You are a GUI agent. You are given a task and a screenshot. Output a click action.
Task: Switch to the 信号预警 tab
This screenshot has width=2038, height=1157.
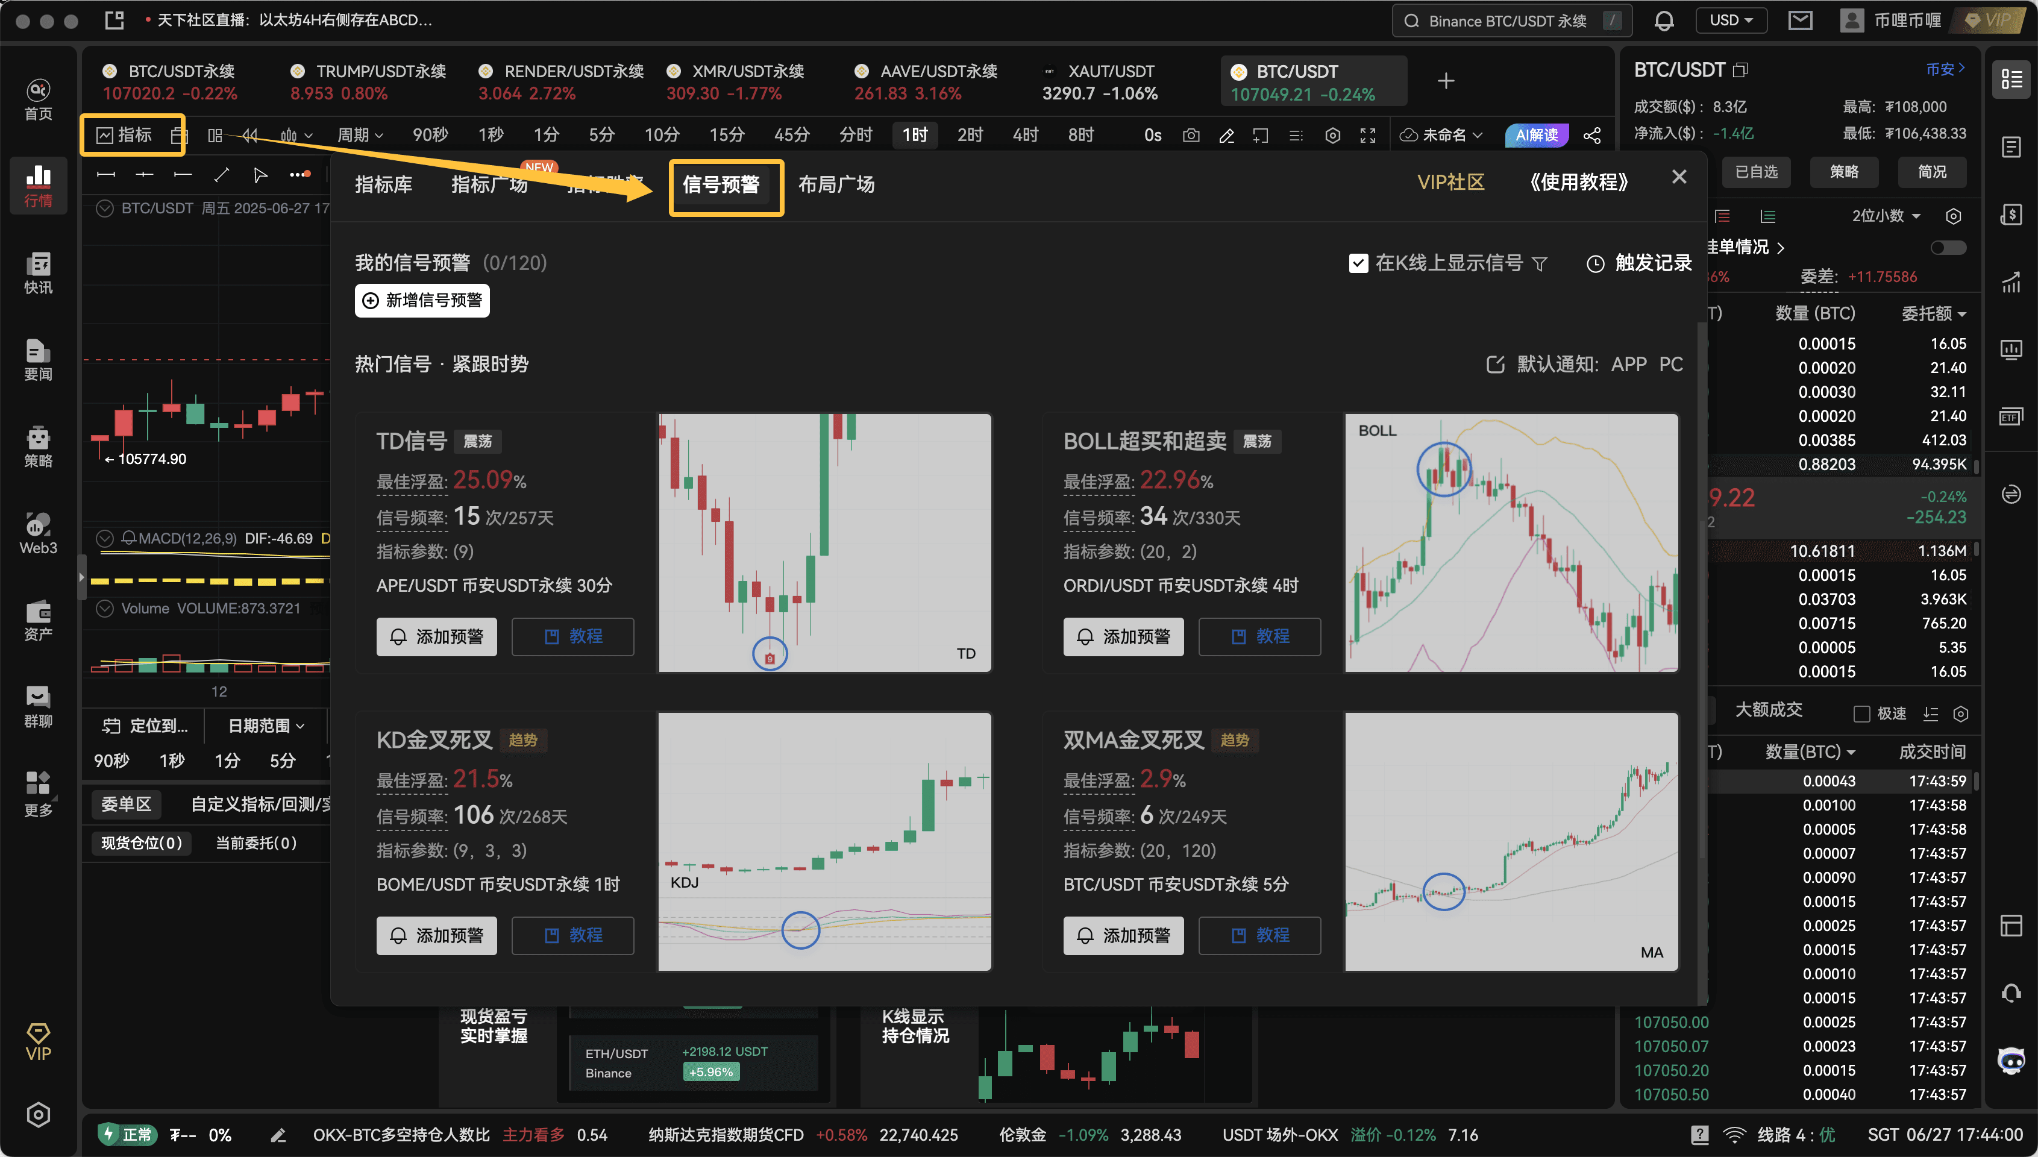pyautogui.click(x=721, y=184)
